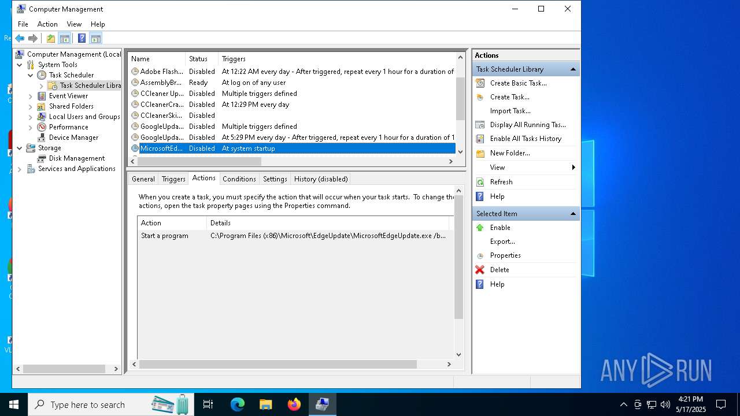
Task: Open Local Users and Groups node
Action: [84, 117]
